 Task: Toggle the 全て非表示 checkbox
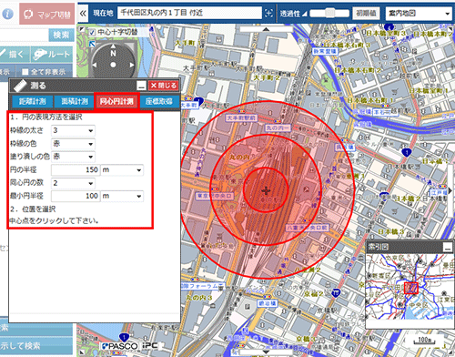point(25,72)
